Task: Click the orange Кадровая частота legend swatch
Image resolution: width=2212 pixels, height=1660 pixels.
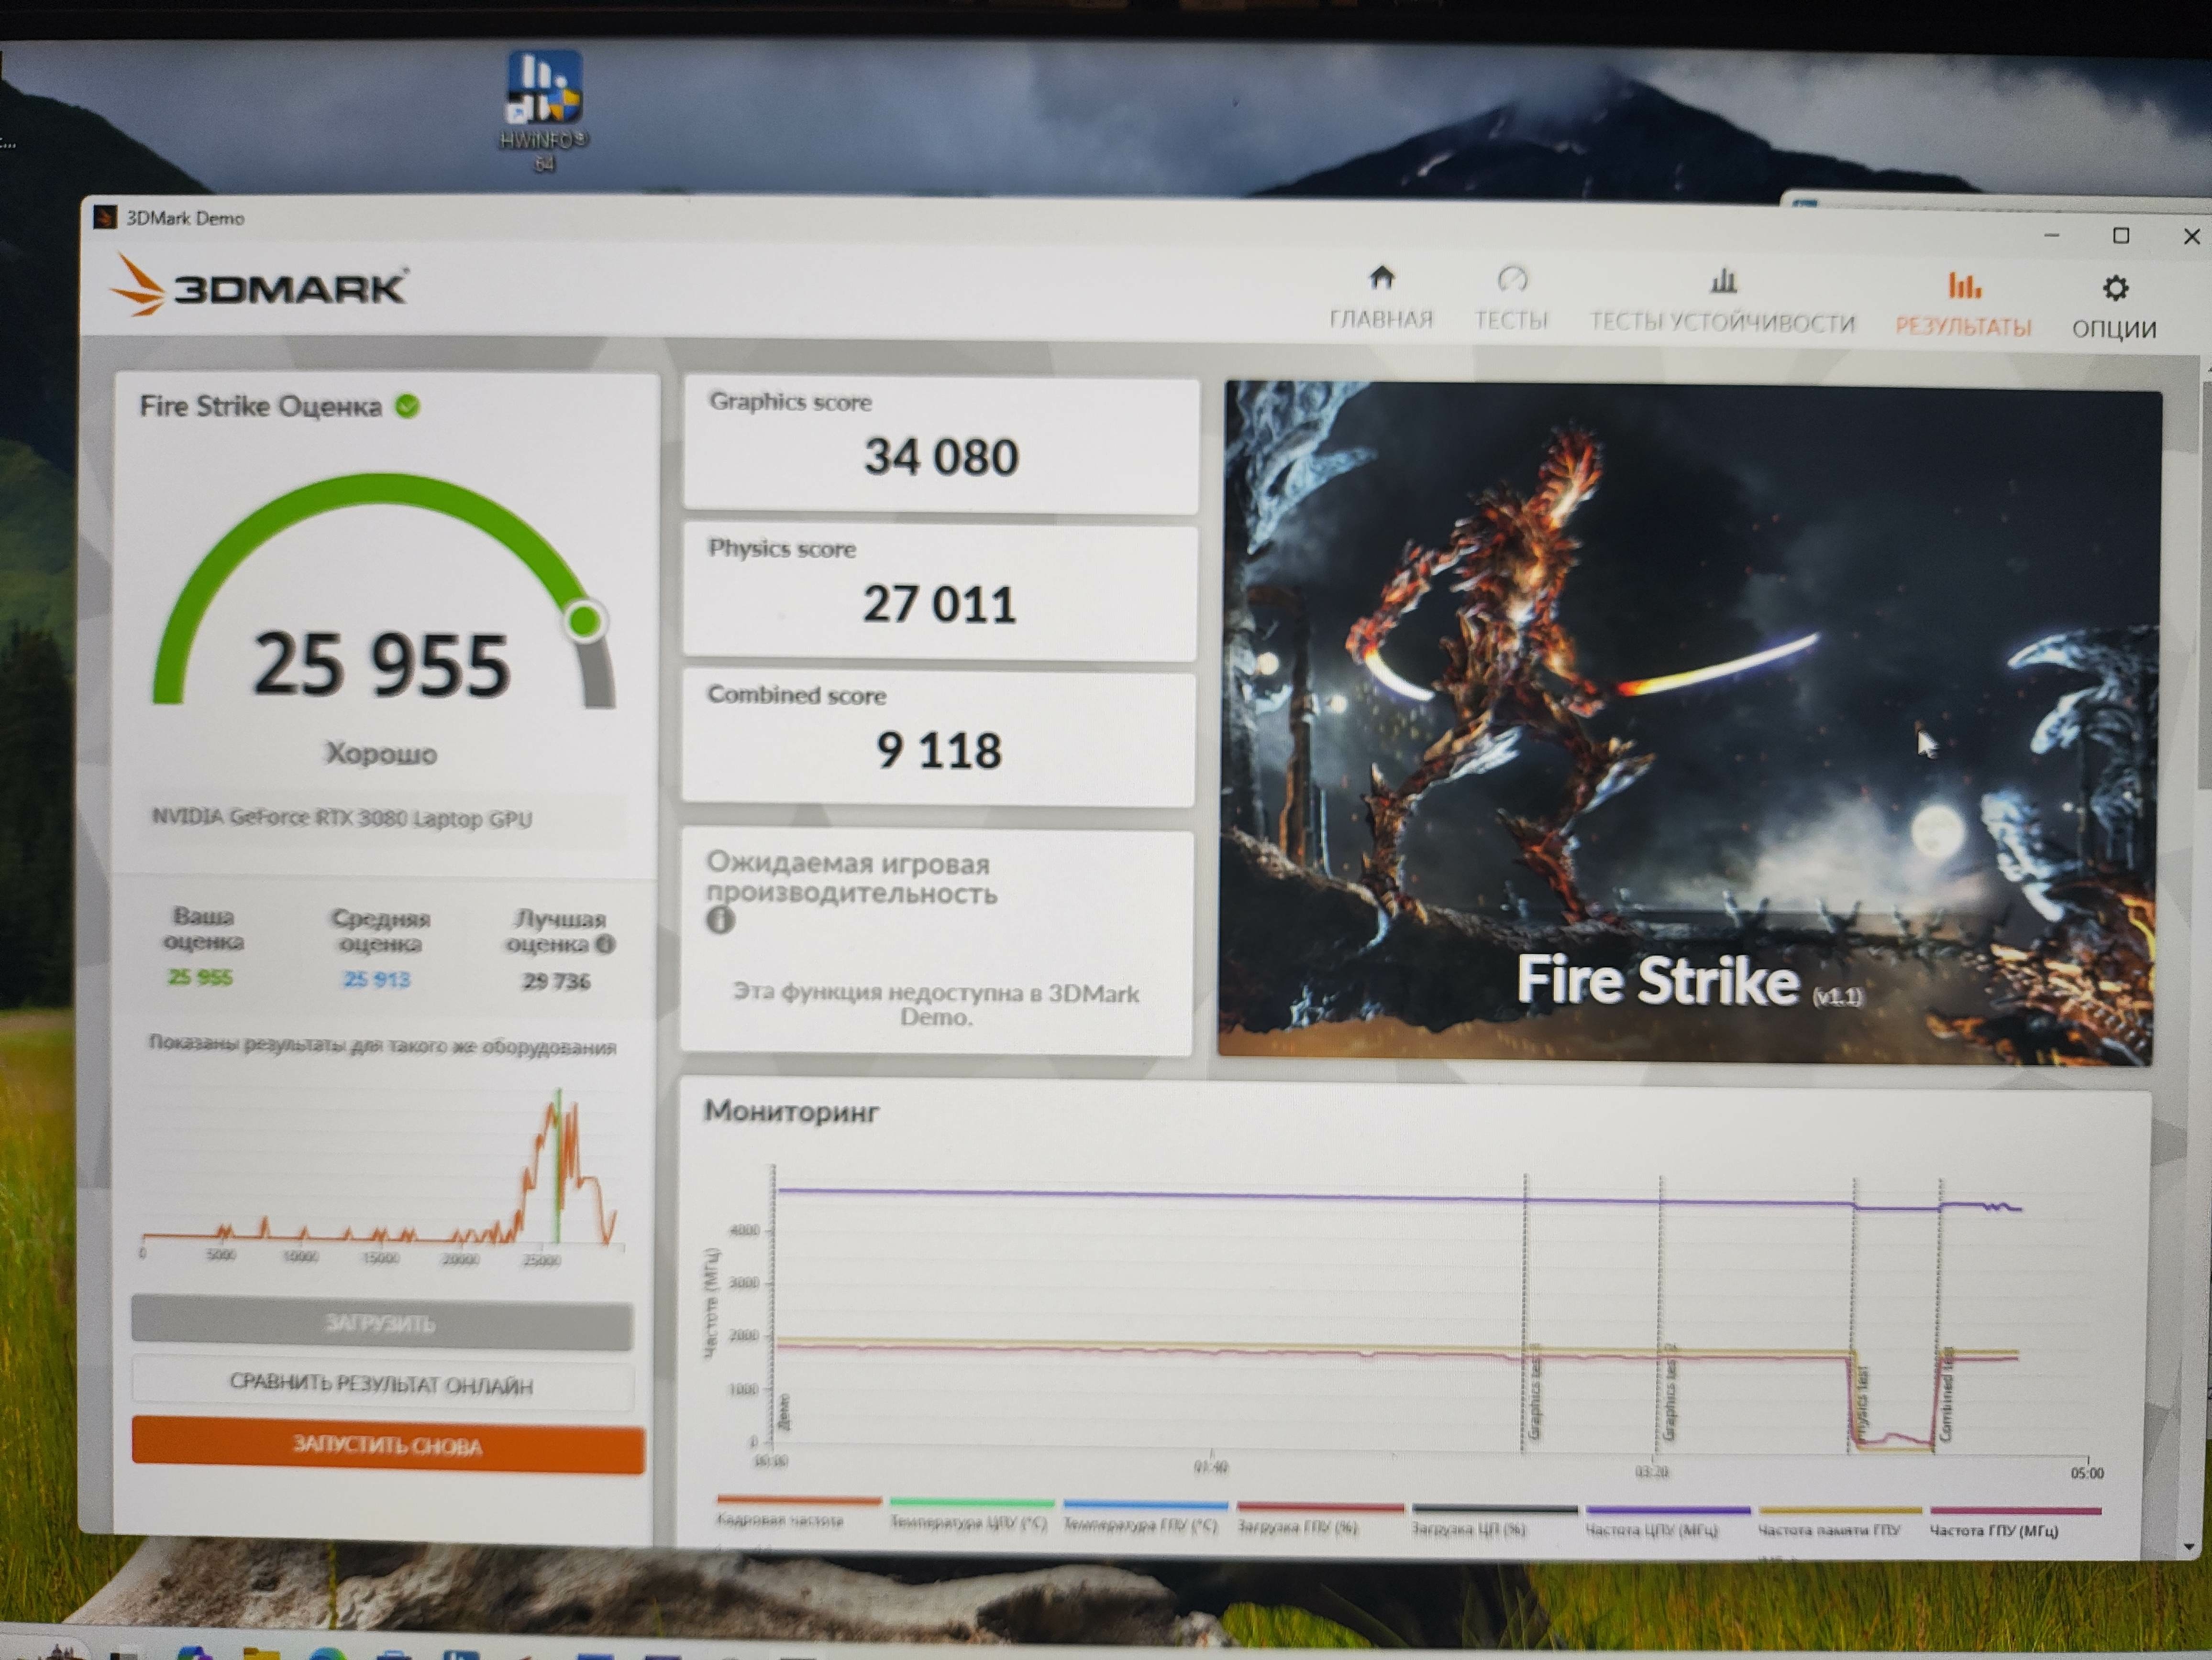Action: [x=798, y=1501]
